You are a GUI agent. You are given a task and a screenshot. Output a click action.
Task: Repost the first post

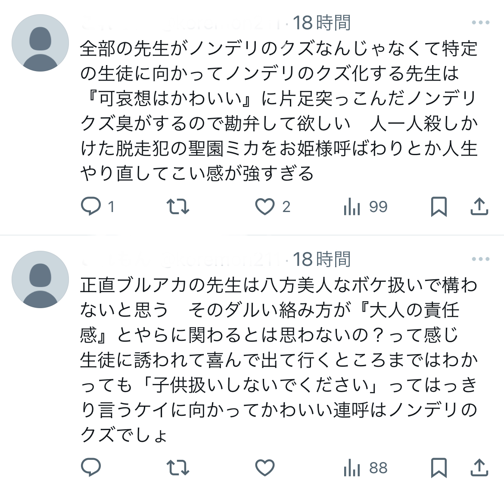click(x=178, y=207)
